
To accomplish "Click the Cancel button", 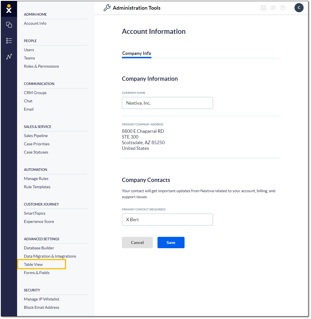I will click(x=137, y=243).
